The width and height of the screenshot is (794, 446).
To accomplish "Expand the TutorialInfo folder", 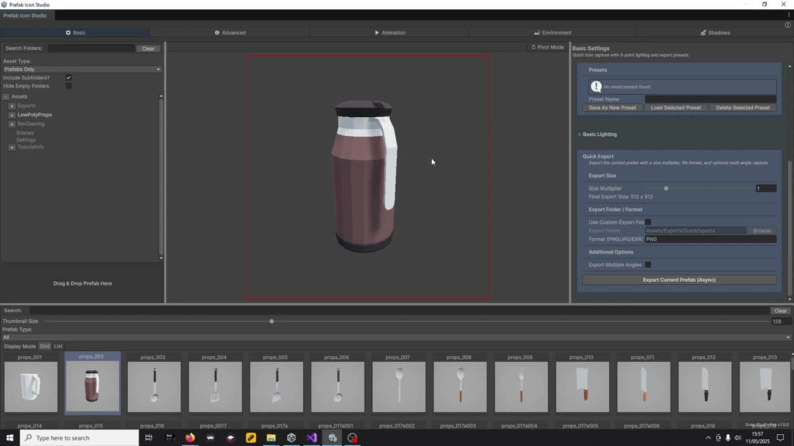I will point(12,147).
